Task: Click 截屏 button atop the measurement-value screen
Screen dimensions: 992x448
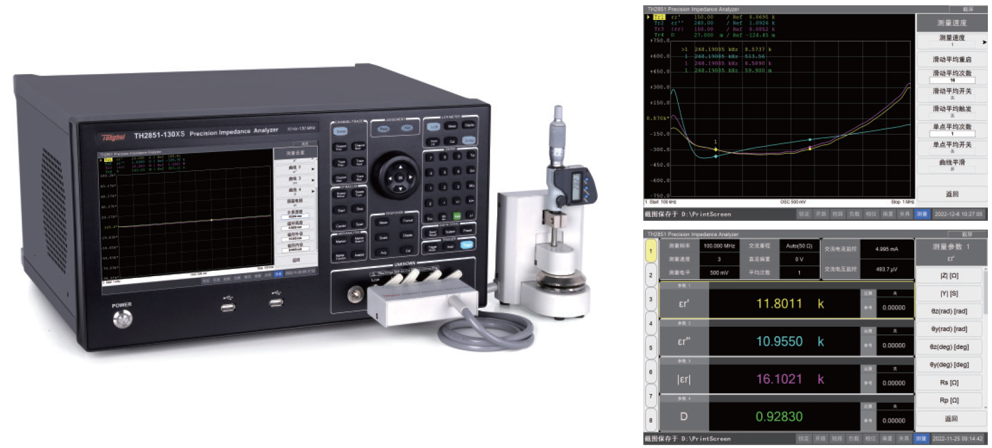Action: coord(967,234)
